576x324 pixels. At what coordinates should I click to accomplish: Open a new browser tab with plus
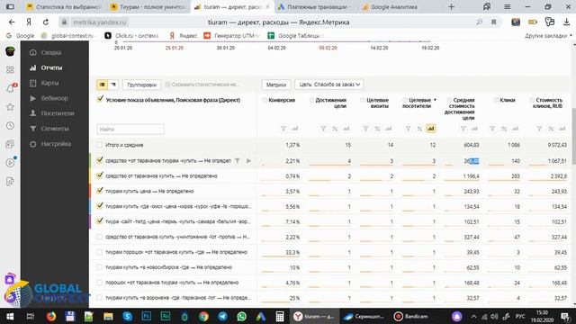click(451, 6)
